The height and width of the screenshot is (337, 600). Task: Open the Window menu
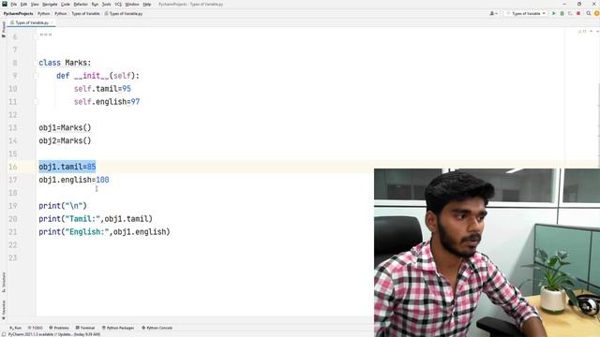coord(132,4)
